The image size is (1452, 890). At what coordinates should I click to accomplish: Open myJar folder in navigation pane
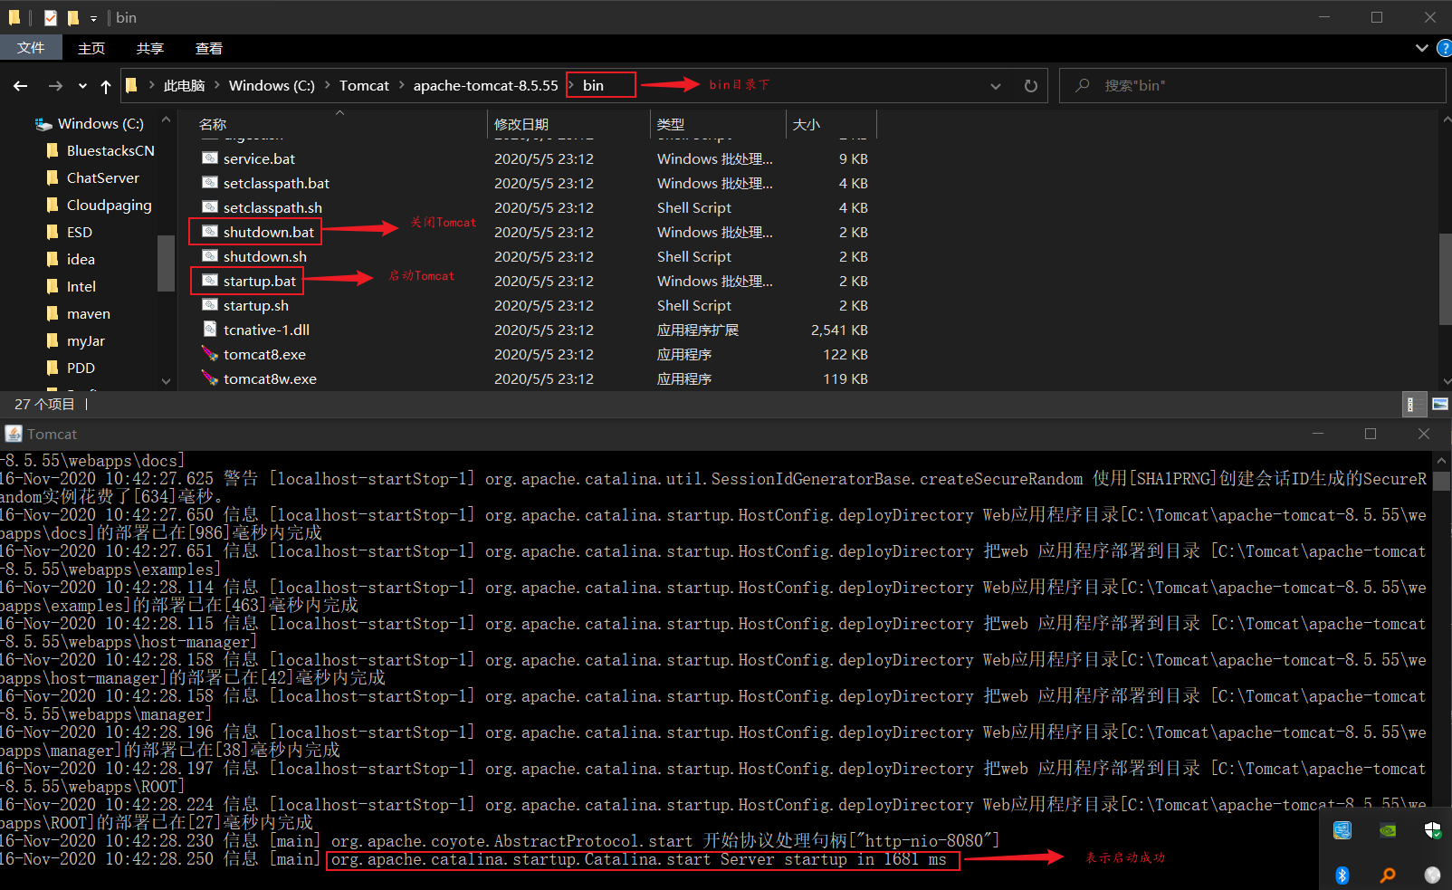86,340
